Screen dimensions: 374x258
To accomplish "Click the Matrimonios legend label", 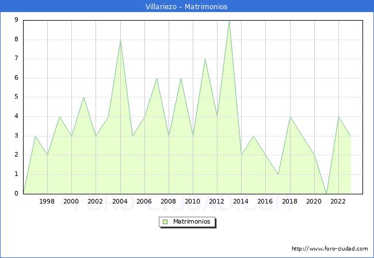I will [192, 222].
